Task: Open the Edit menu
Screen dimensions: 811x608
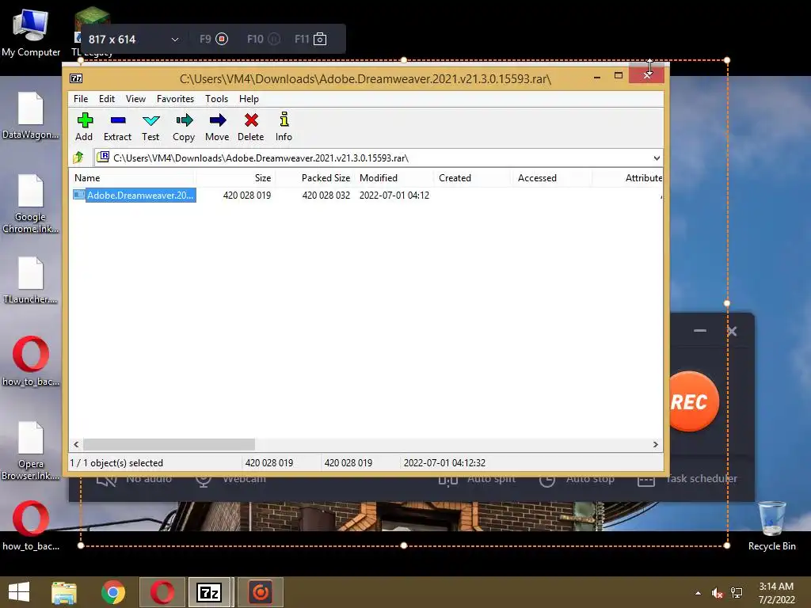Action: click(107, 99)
